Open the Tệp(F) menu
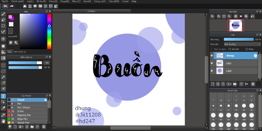 pyautogui.click(x=5, y=1)
